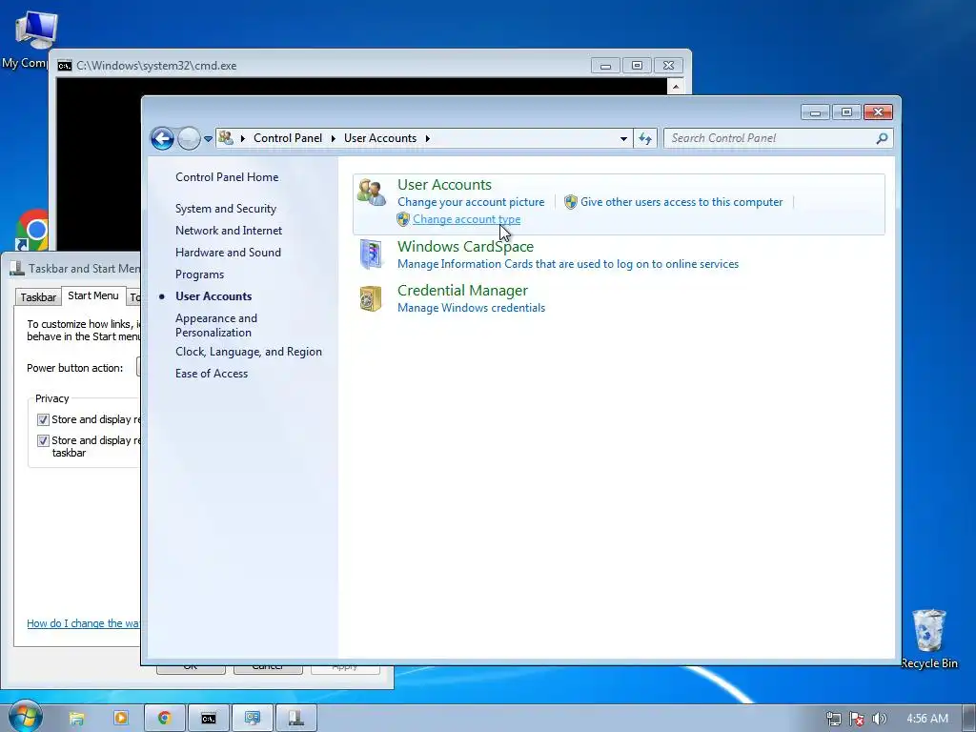Open the Windows Start orb
The height and width of the screenshot is (732, 976).
coord(25,717)
